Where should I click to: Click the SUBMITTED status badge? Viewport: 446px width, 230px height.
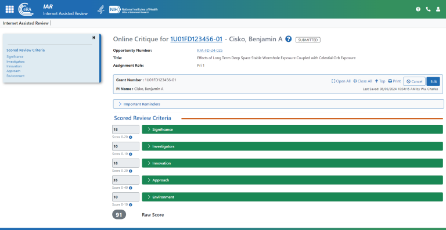pyautogui.click(x=308, y=40)
